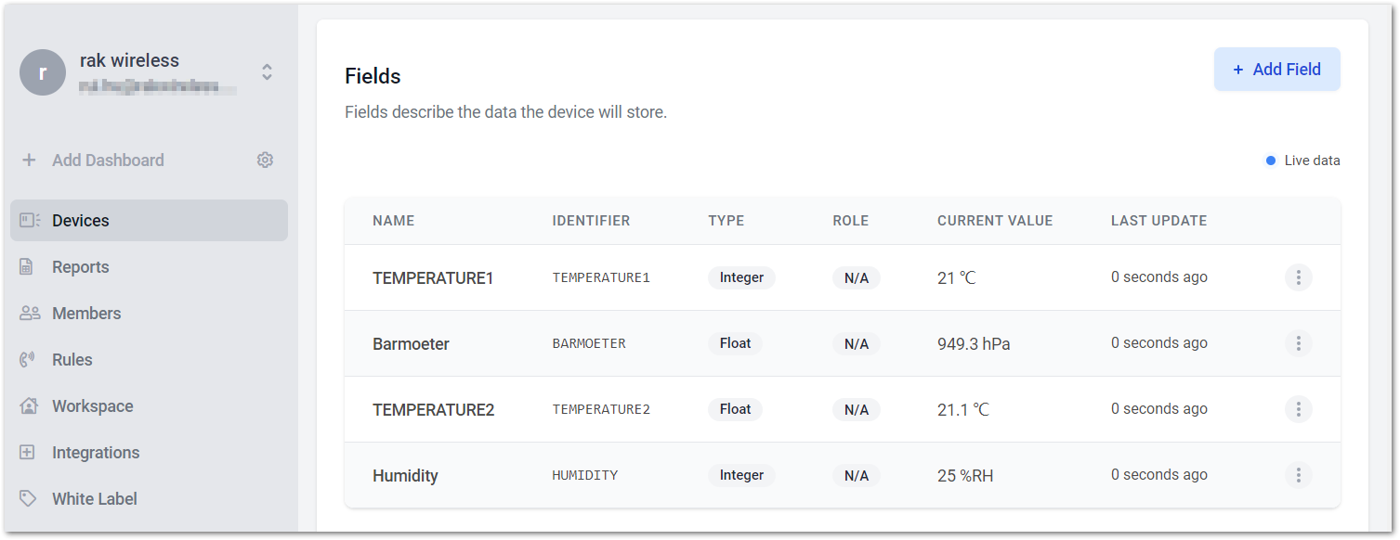Click Integer type badge in TEMPERATURE1 row

[x=741, y=277]
